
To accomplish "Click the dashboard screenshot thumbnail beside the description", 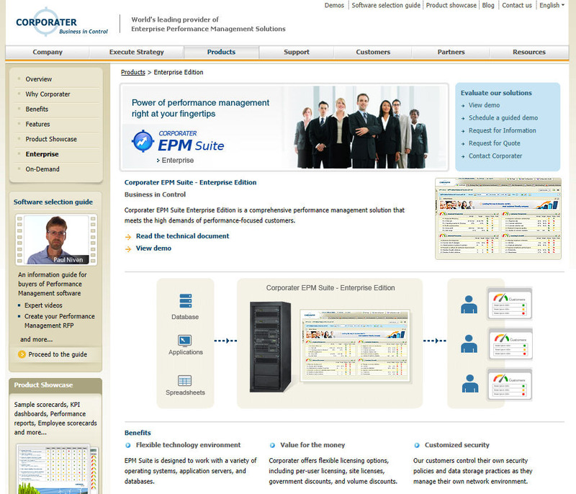I will pyautogui.click(x=498, y=219).
